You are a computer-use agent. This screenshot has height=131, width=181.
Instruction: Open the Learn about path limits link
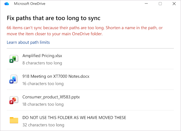point(28,42)
